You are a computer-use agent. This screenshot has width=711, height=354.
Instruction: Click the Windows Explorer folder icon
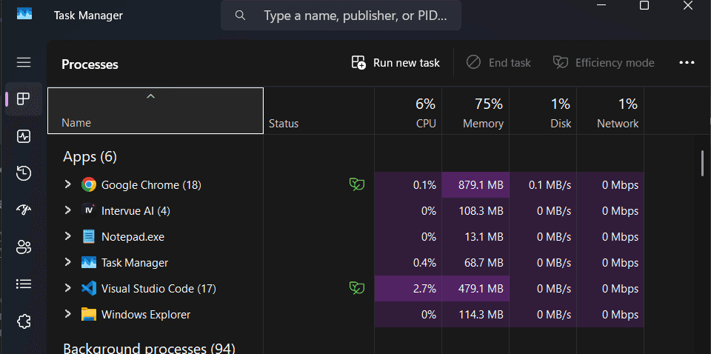(x=89, y=314)
